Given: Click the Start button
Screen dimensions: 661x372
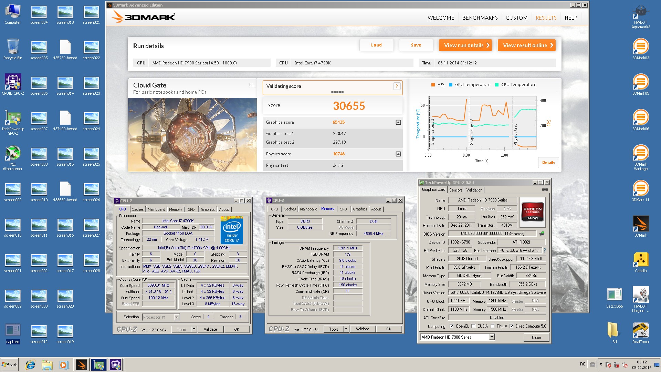Looking at the screenshot, I should [x=9, y=365].
